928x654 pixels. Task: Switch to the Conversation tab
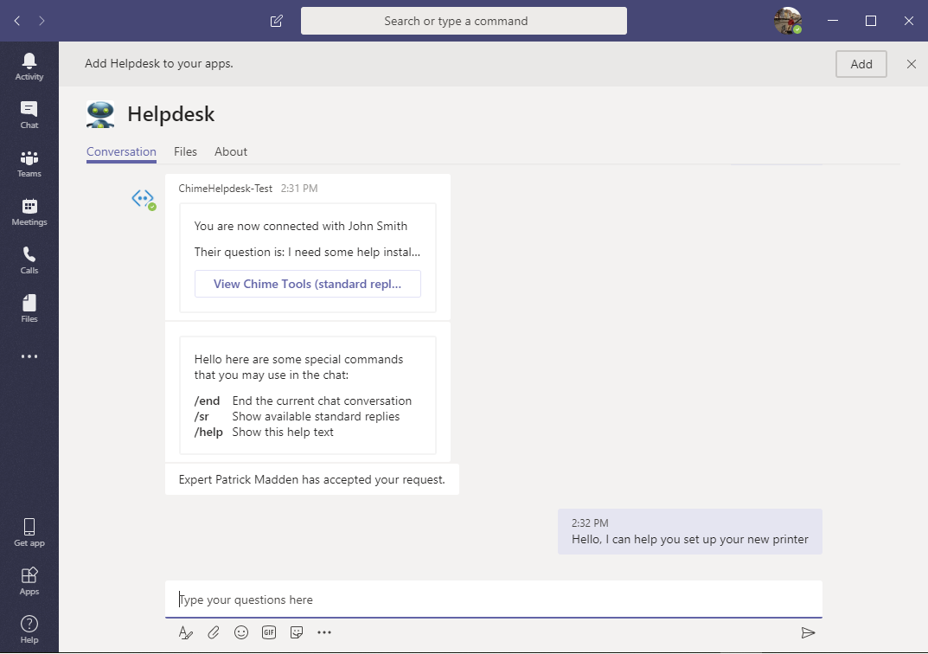[x=121, y=151]
